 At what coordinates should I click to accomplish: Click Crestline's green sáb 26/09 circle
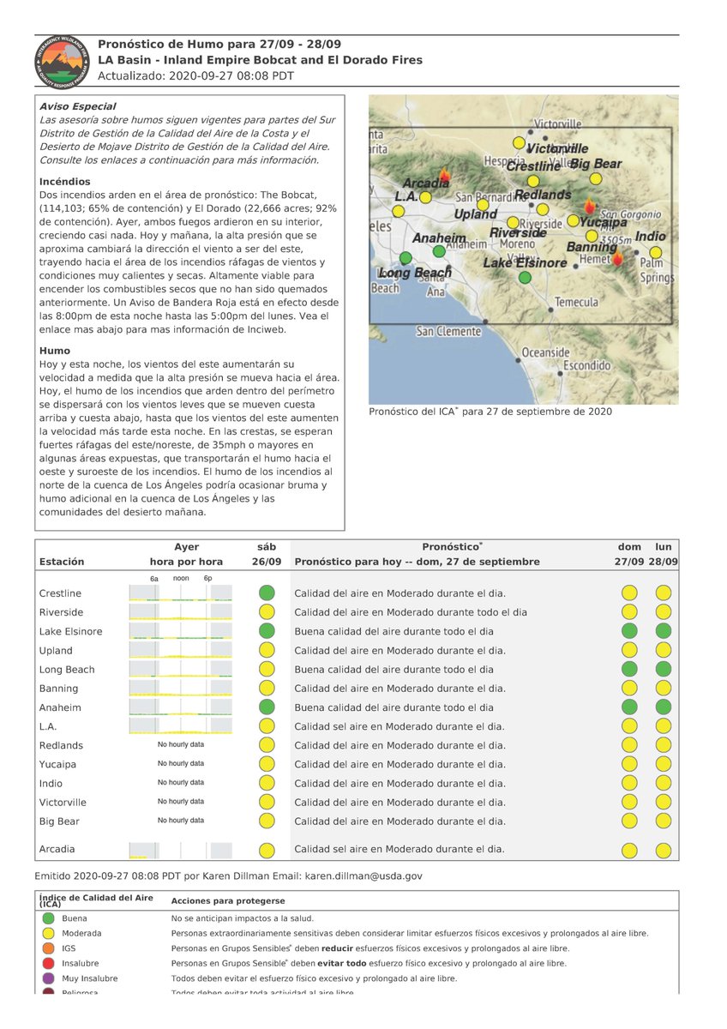tap(267, 593)
